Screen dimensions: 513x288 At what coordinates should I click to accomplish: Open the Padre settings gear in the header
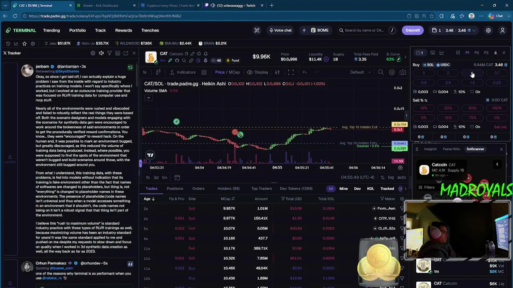pyautogui.click(x=488, y=30)
